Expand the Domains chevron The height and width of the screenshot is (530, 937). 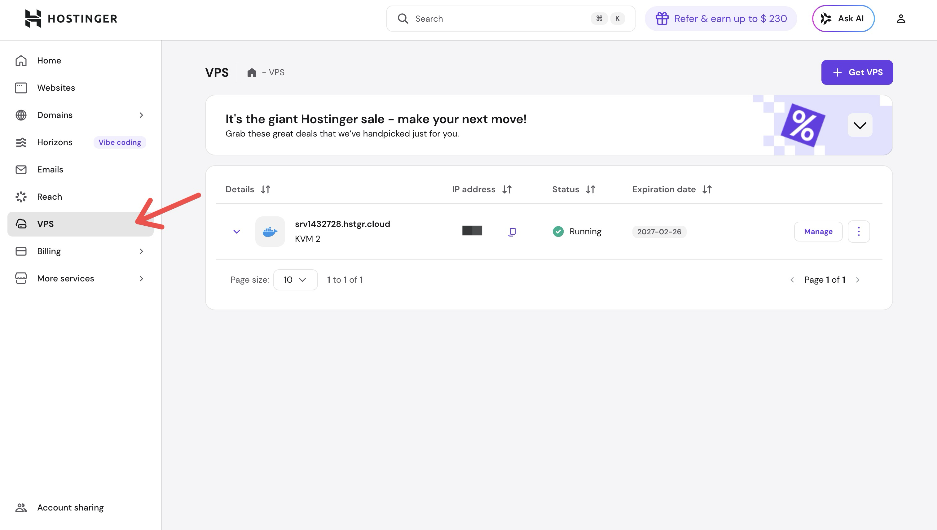(x=141, y=115)
